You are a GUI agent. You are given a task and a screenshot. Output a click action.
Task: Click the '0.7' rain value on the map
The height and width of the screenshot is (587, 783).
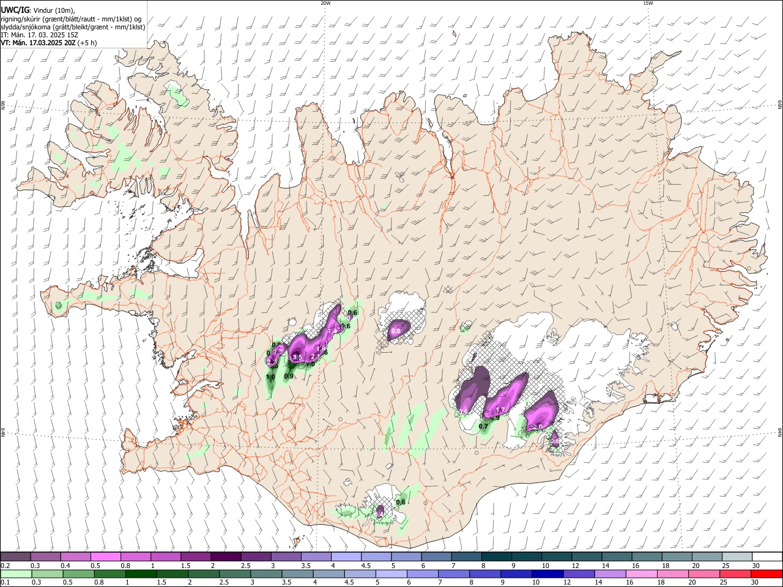[483, 426]
